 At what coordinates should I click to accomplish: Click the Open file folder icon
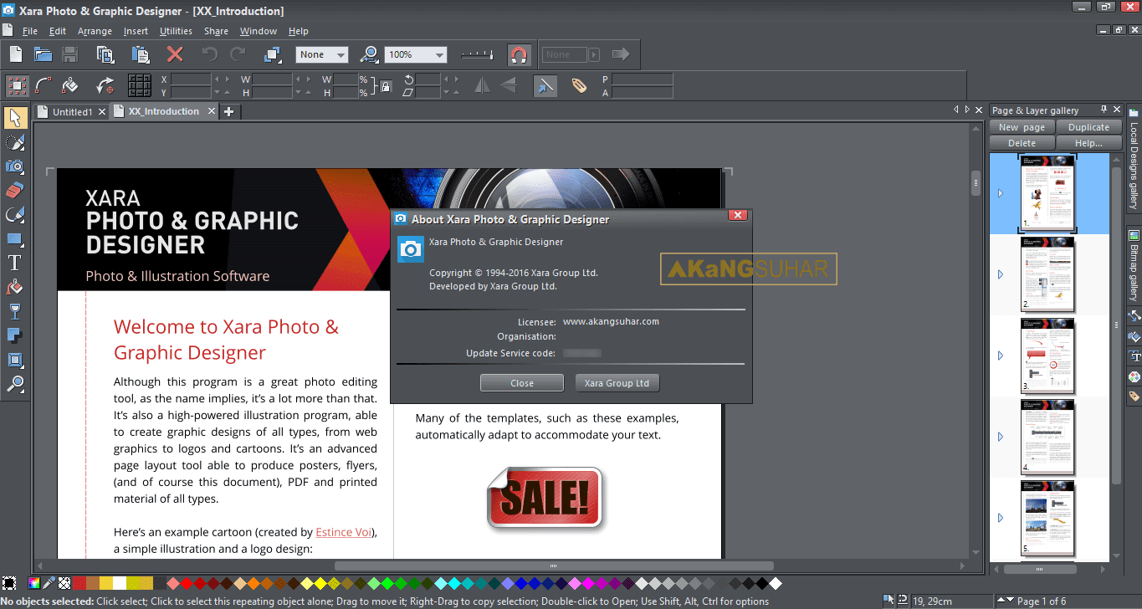pyautogui.click(x=44, y=54)
